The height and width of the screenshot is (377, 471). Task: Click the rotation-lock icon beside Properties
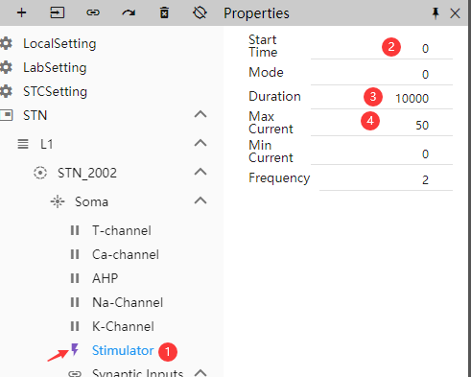coord(200,12)
